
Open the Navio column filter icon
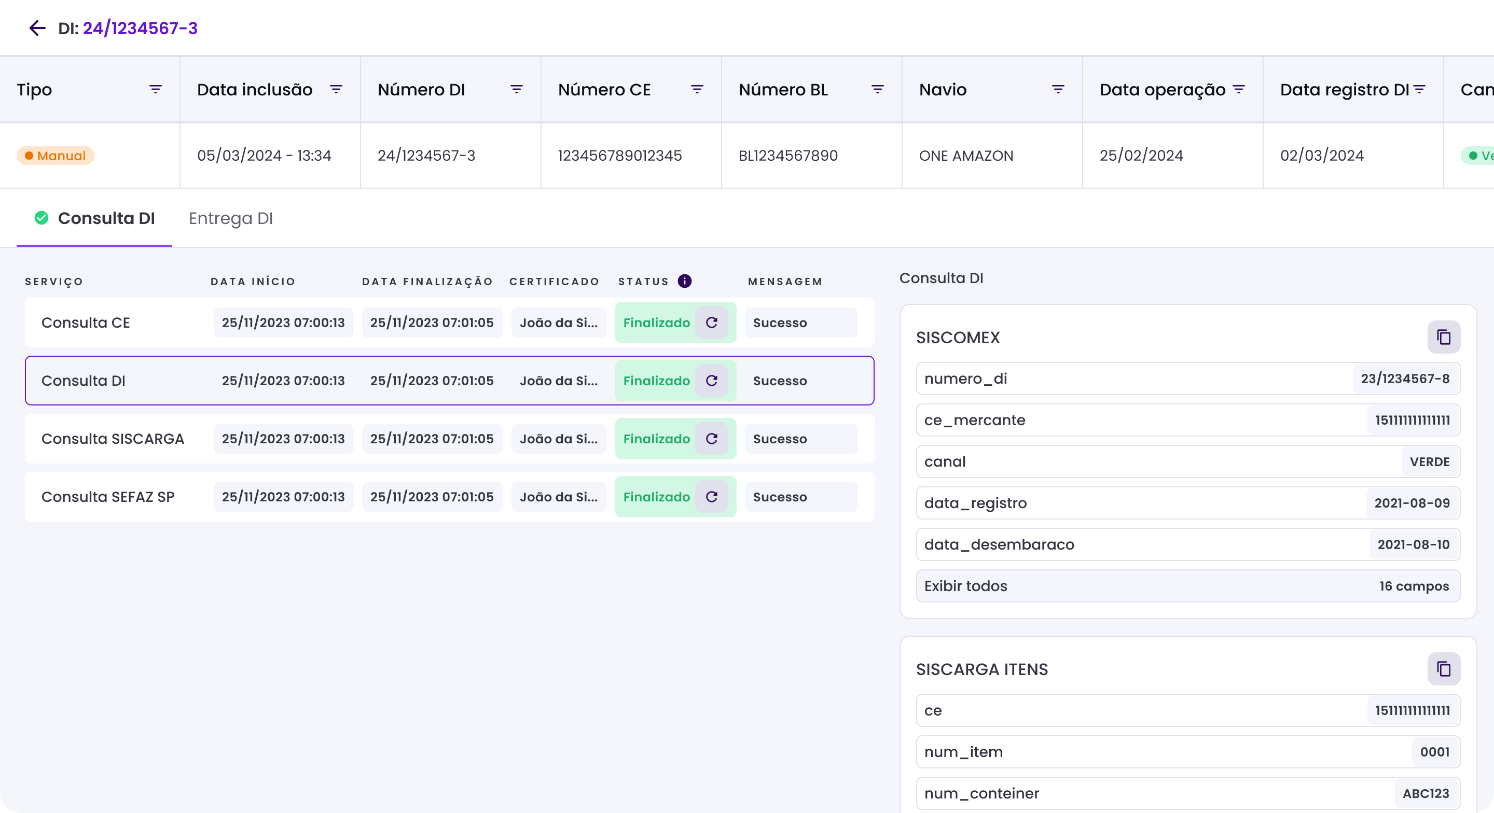pos(1058,89)
